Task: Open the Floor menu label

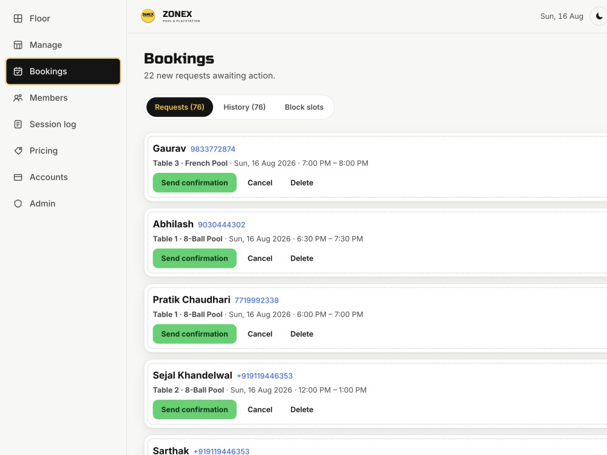Action: [40, 19]
